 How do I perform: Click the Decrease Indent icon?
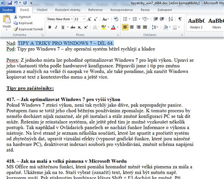(x=156, y=19)
